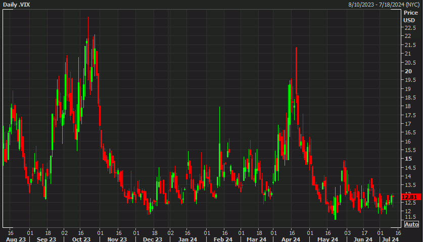Viewport: 423px width, 242px height.
Task: Click the Jul 24 month label
Action: [x=390, y=239]
